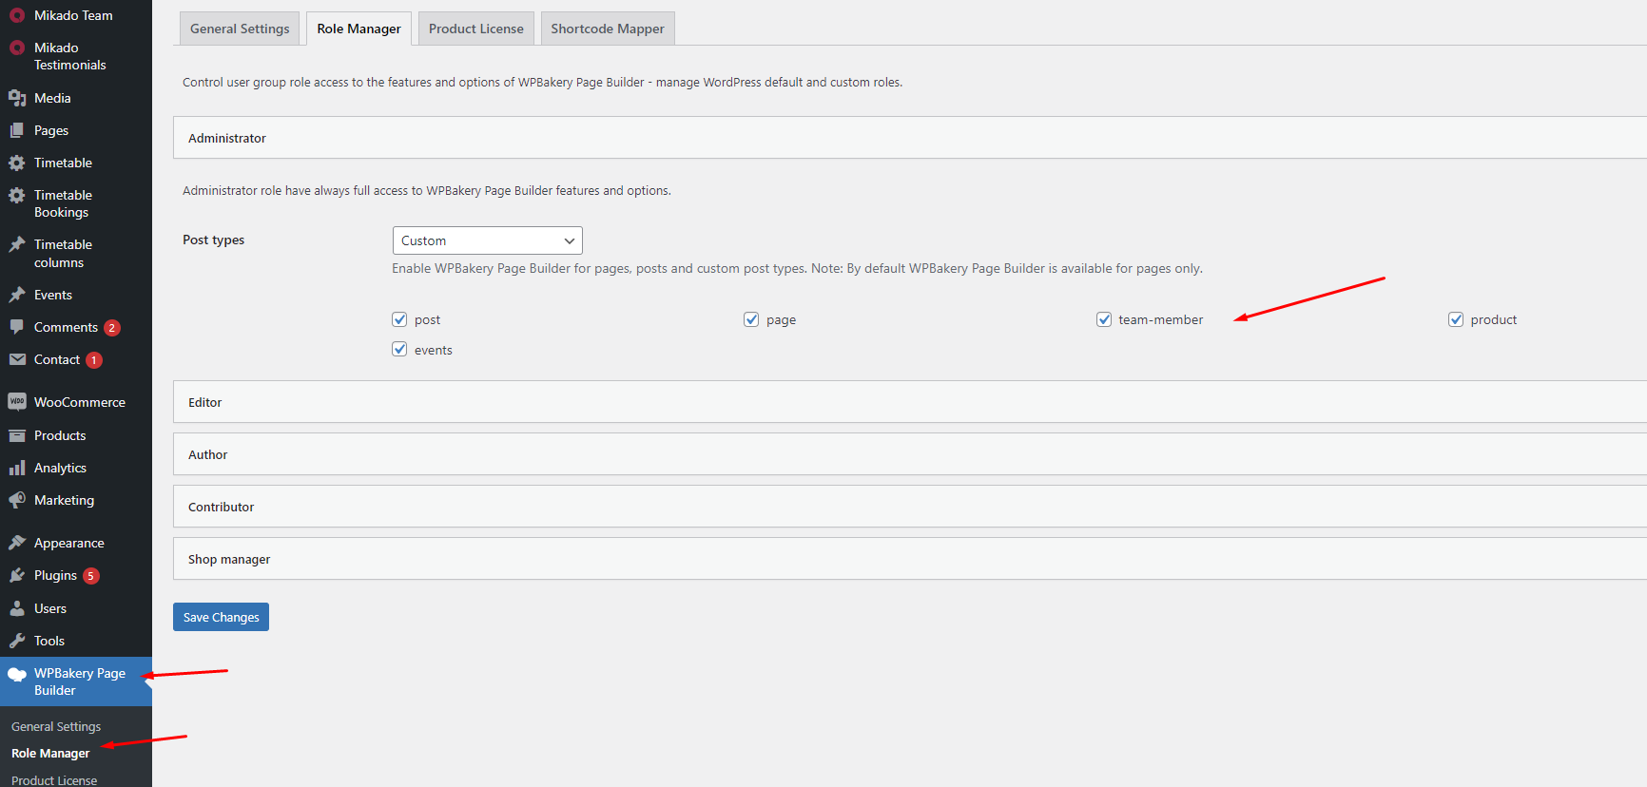The image size is (1647, 787).
Task: Open the Appearance menu link
Action: (69, 543)
